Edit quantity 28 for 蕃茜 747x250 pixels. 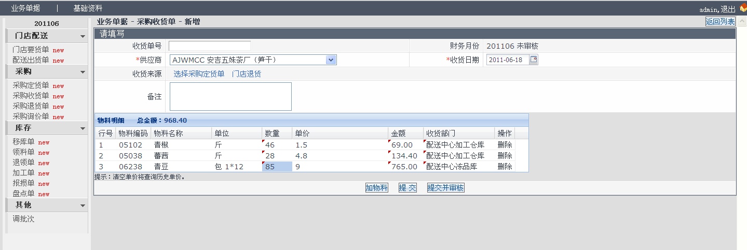click(x=277, y=156)
